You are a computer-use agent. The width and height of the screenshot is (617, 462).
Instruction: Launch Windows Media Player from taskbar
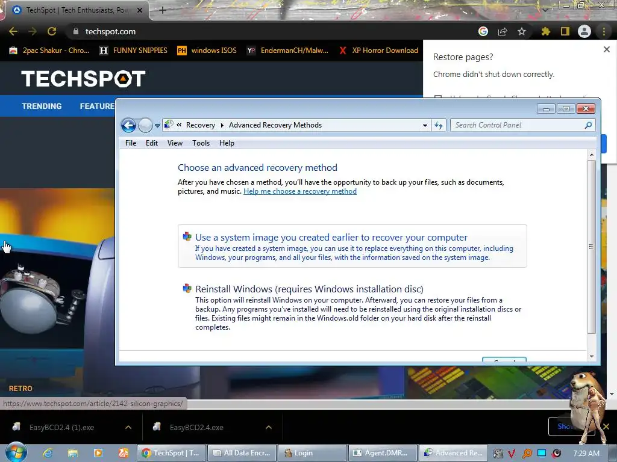pos(98,453)
